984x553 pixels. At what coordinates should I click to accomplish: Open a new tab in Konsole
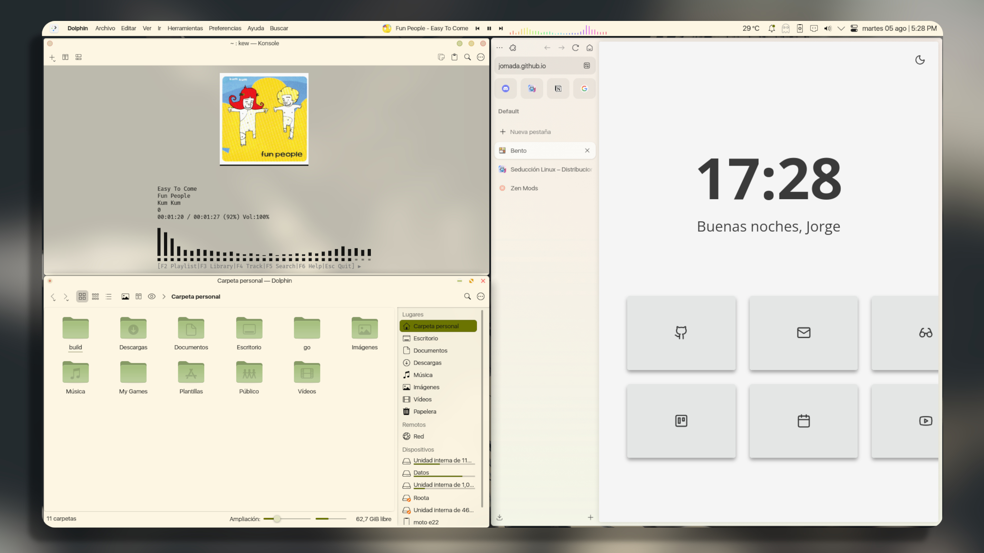(x=52, y=57)
